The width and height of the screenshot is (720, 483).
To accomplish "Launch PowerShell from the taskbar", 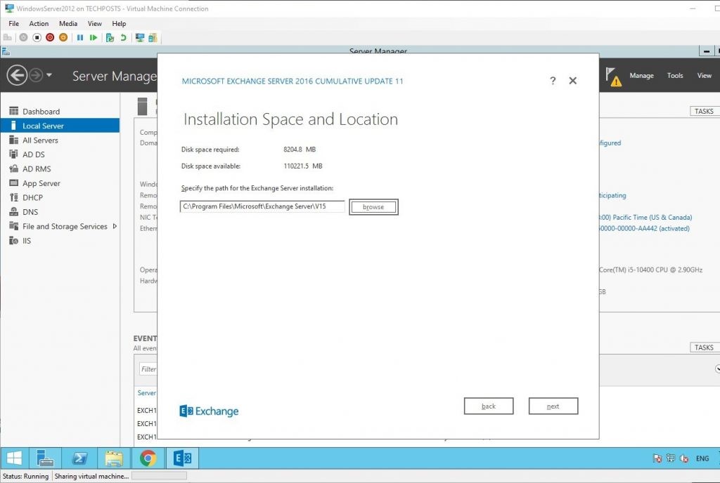I will tap(80, 458).
